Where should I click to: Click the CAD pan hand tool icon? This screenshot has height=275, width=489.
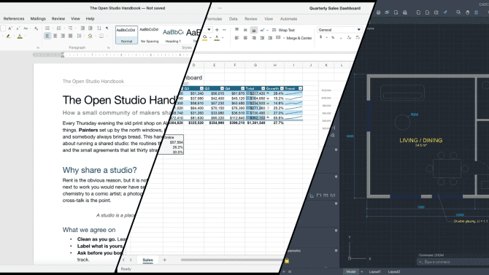(x=468, y=12)
